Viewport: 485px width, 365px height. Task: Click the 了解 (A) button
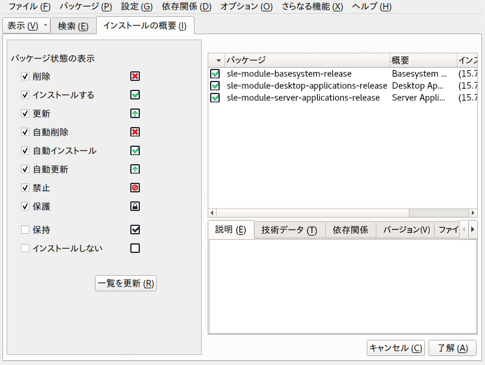[453, 348]
